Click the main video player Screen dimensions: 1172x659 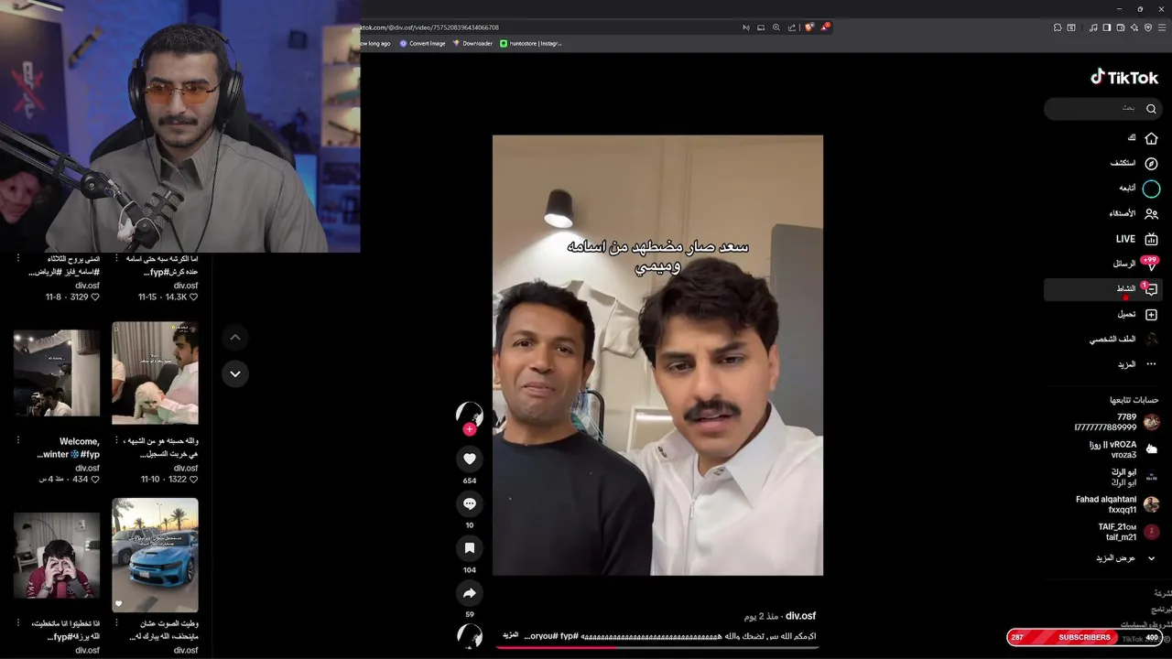click(x=657, y=355)
